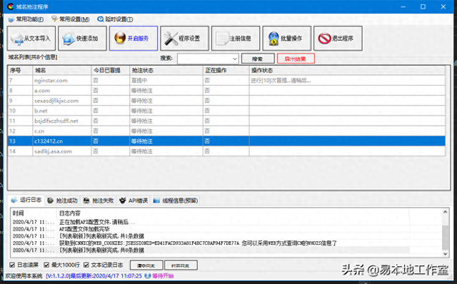Click the log scrollbar up arrow

(x=445, y=212)
